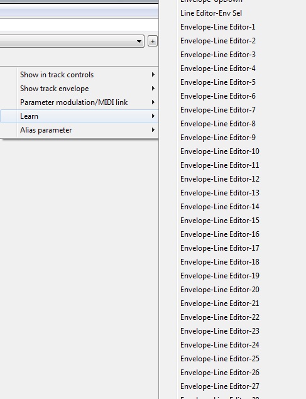Select Envelope-Line Editor-22
The height and width of the screenshot is (399, 306).
pos(220,317)
